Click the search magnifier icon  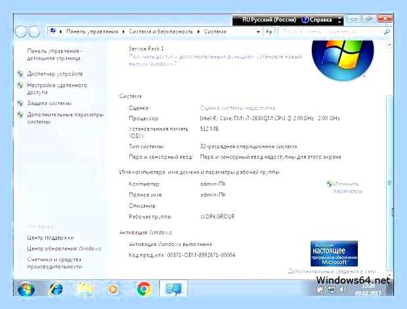[x=387, y=32]
